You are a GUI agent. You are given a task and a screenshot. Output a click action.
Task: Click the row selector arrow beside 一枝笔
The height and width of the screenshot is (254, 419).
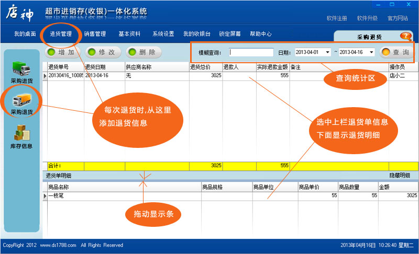[x=45, y=196]
